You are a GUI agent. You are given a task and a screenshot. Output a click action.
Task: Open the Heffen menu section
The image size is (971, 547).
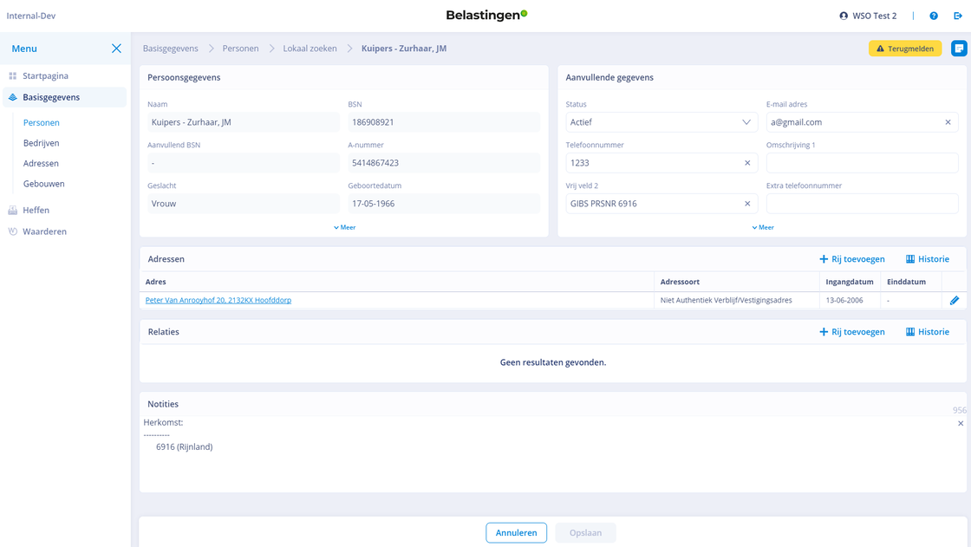[x=36, y=210]
